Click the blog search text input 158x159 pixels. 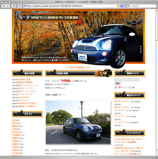coord(127,79)
